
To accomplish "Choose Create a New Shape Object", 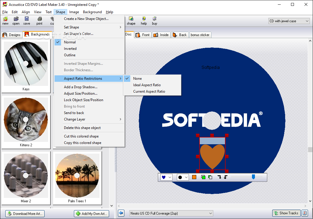I will [x=89, y=19].
